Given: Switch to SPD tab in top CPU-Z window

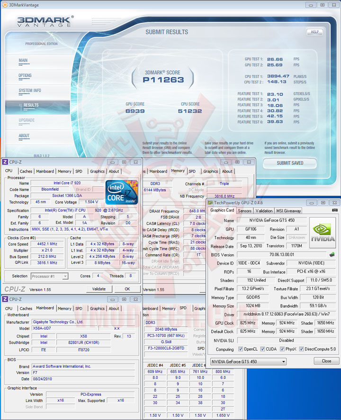Looking at the screenshot, I should [79, 172].
